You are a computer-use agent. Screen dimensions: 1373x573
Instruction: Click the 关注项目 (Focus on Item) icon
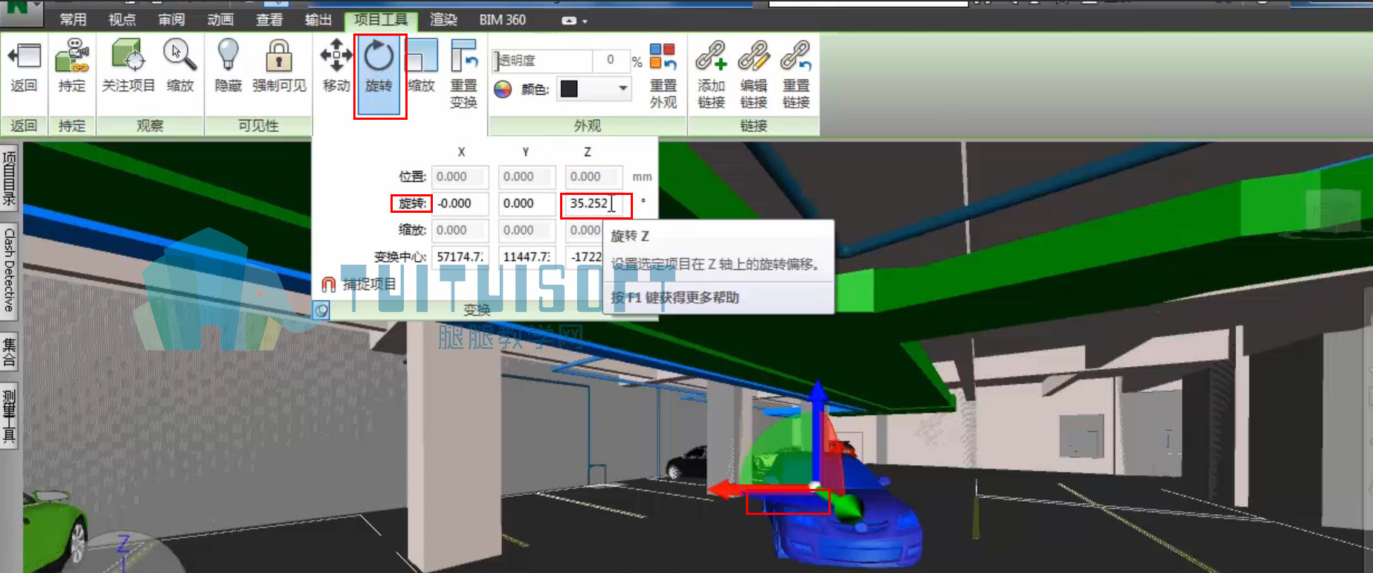pyautogui.click(x=128, y=67)
